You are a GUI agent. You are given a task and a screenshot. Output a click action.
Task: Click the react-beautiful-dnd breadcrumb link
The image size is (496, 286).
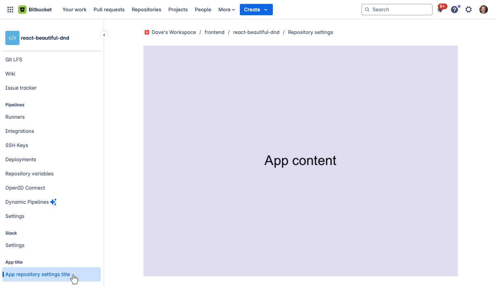256,32
